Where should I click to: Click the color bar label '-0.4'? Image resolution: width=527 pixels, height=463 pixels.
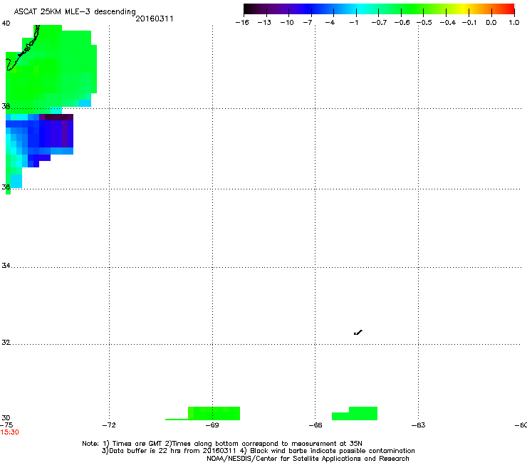point(448,23)
